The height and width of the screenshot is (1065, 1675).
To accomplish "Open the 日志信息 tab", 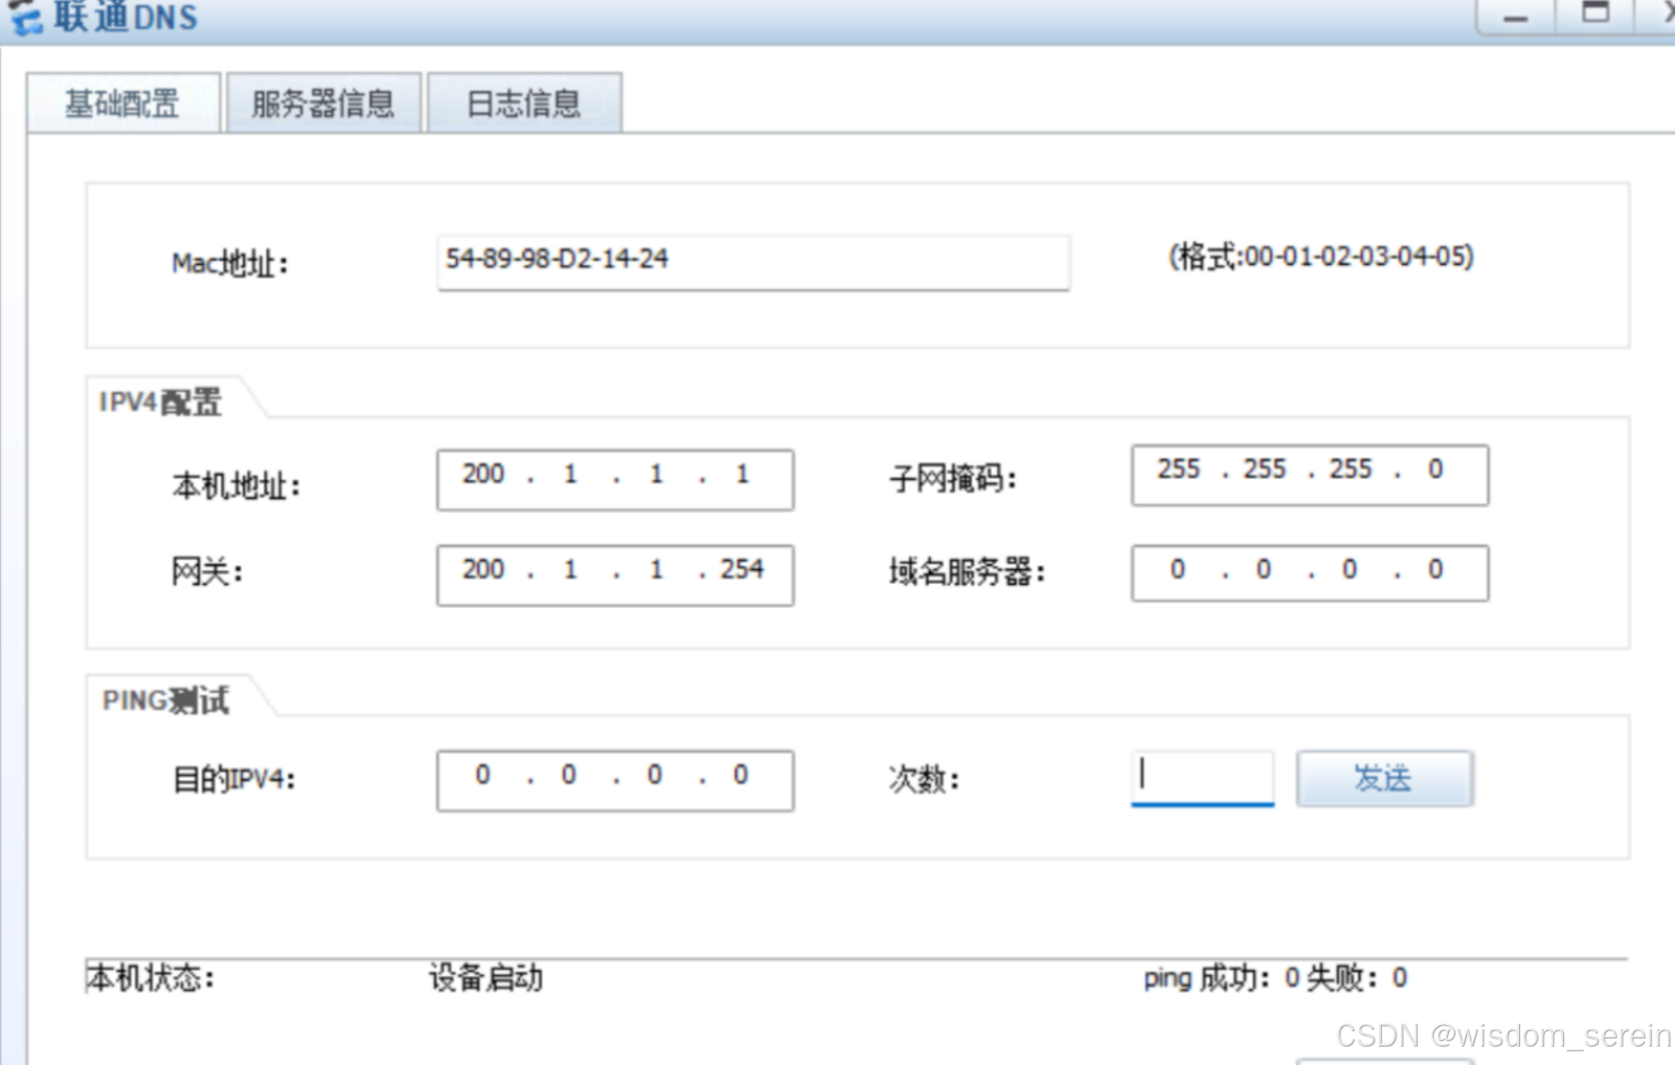I will (524, 104).
